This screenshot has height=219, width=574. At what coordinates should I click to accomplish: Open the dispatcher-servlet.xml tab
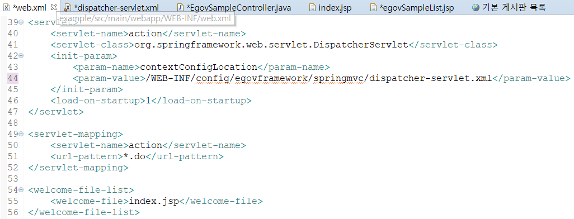112,7
